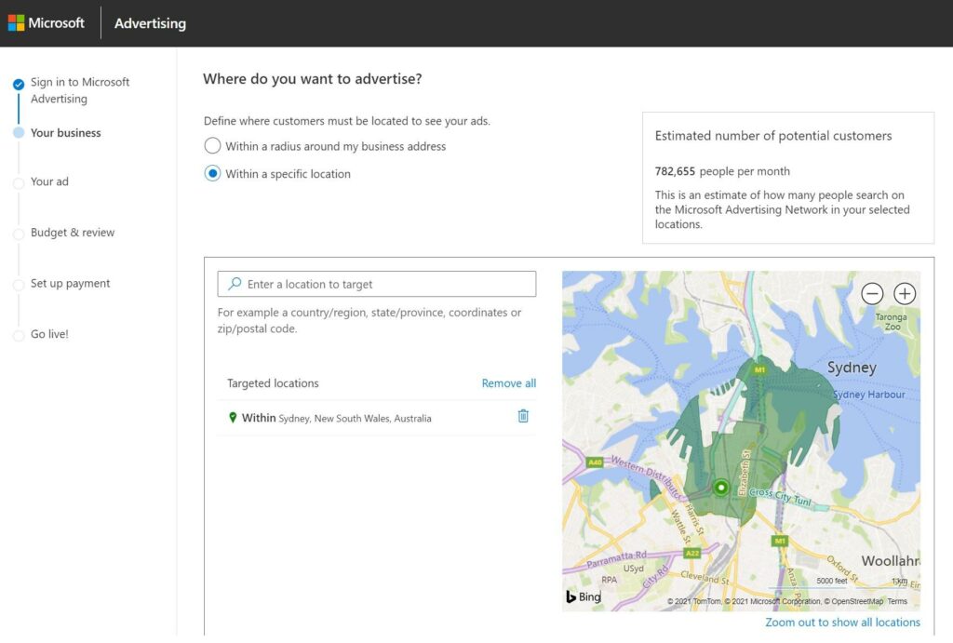Click the Bing logo on the map

582,596
